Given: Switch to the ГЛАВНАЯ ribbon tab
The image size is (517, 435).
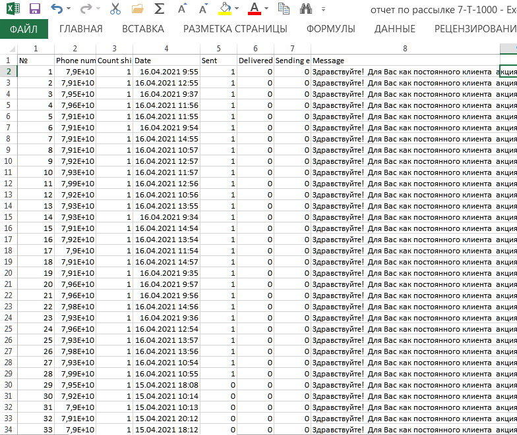Looking at the screenshot, I should click(80, 29).
